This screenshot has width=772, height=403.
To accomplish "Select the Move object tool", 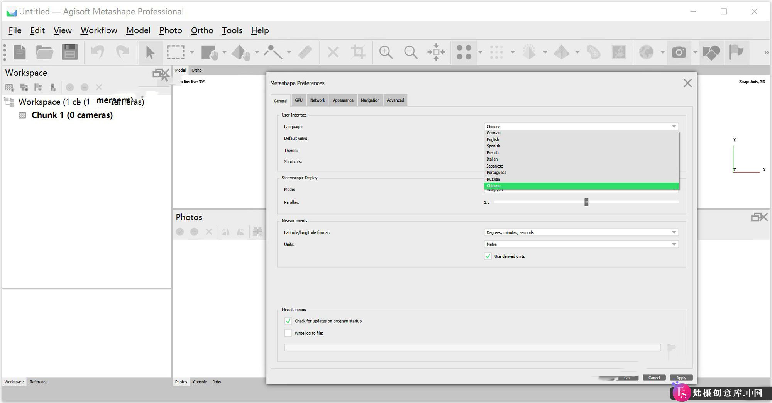I will pos(241,52).
